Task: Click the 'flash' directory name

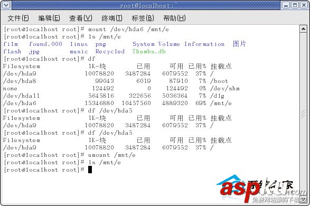Action: point(12,51)
